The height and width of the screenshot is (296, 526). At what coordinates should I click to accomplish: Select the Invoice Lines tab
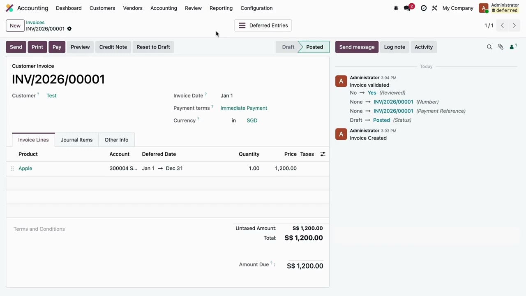33,140
